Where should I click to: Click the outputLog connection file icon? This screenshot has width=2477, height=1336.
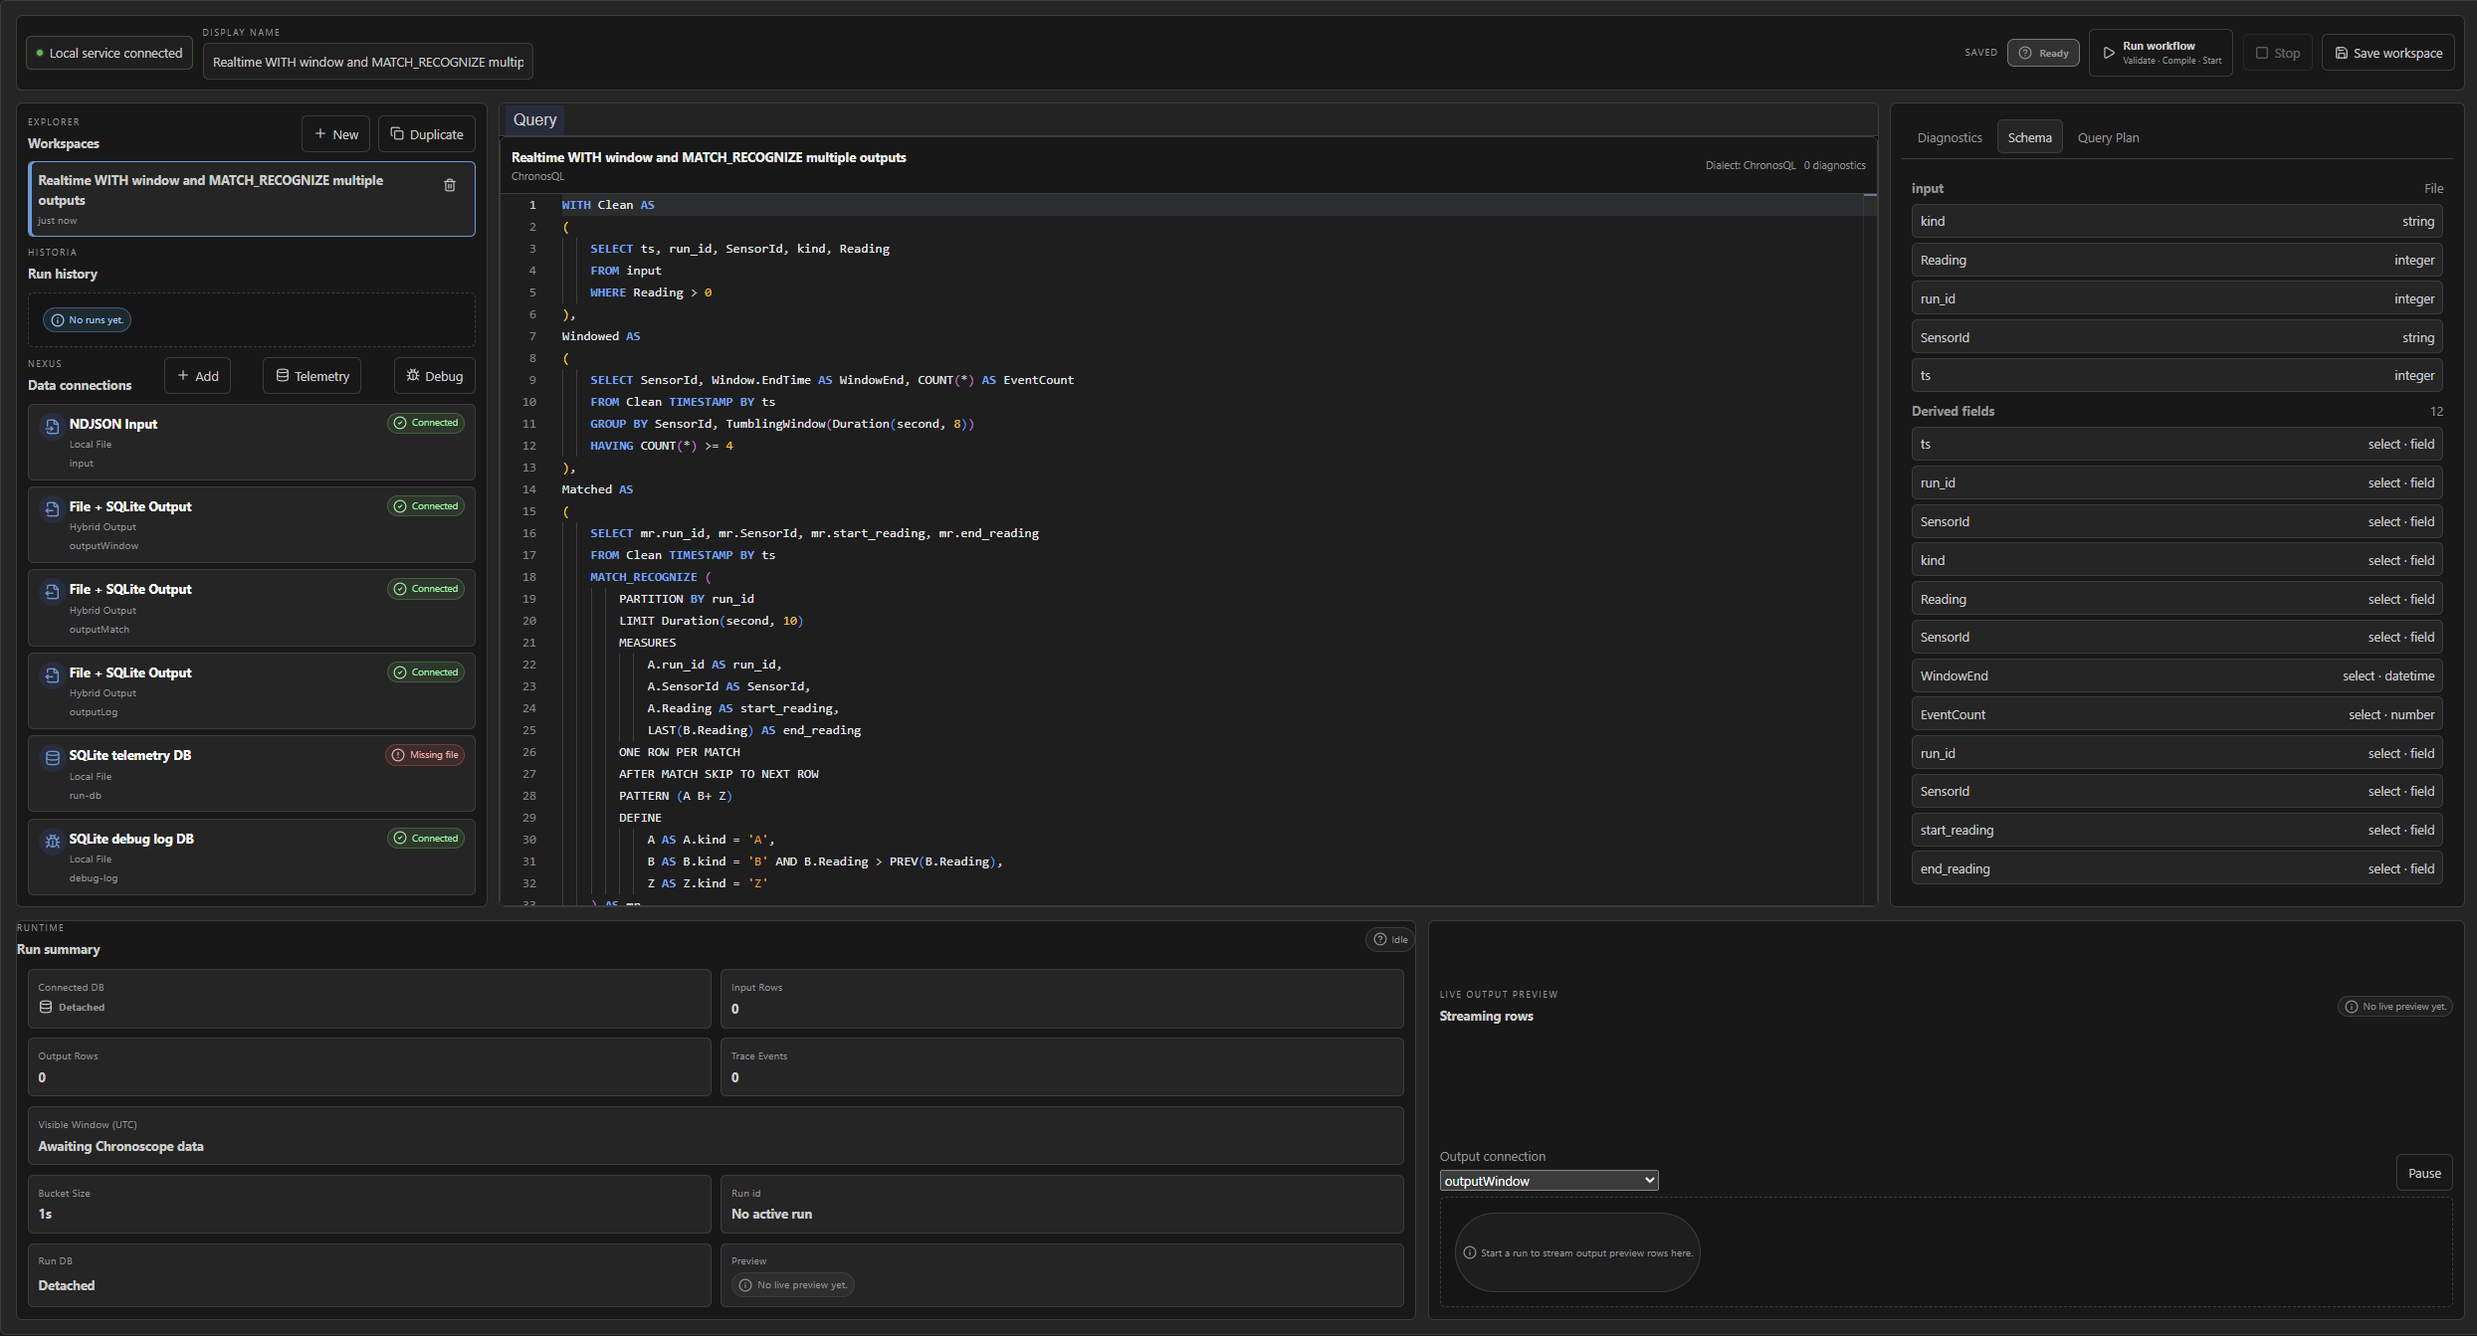click(x=52, y=675)
